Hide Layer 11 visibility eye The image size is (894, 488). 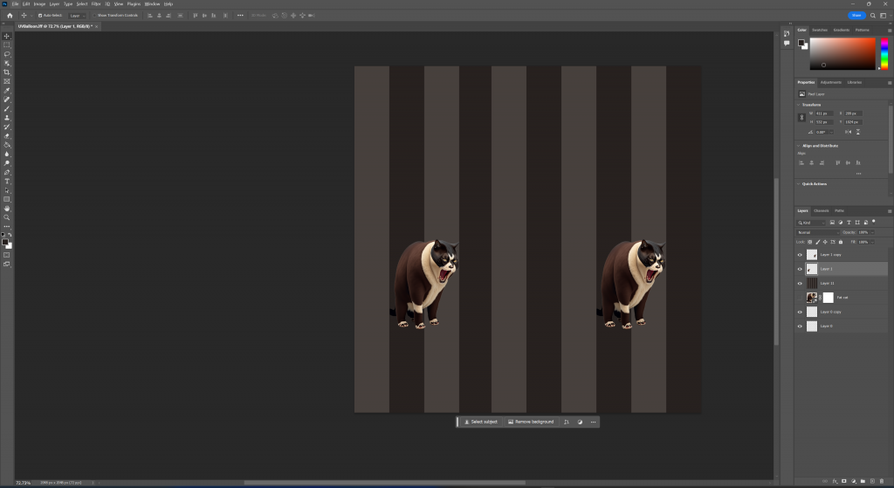coord(800,284)
